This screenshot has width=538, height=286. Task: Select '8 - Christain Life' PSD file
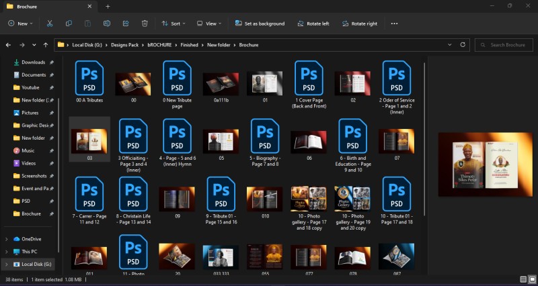coord(133,200)
